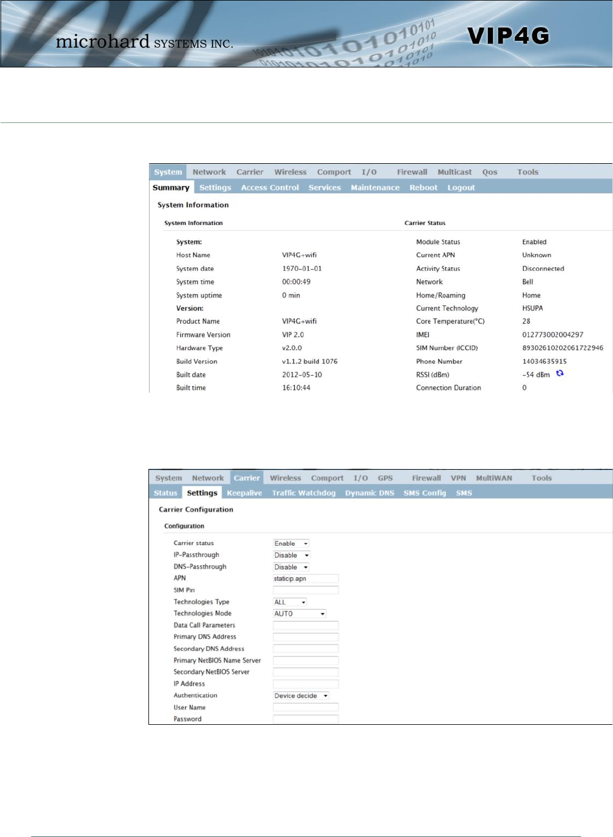Click Data Call Parameters input field
Viewport: 613px width, 837px height.
tap(306, 626)
